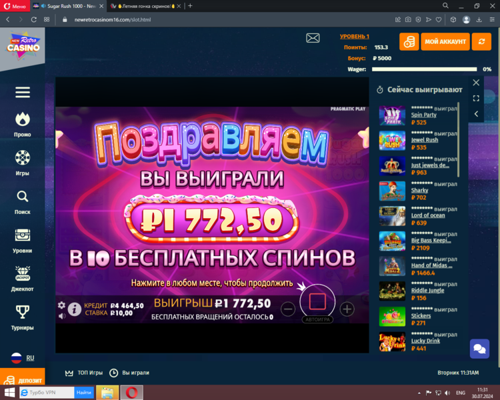This screenshot has height=400, width=500.
Task: Reload the page
Action: [x=33, y=19]
